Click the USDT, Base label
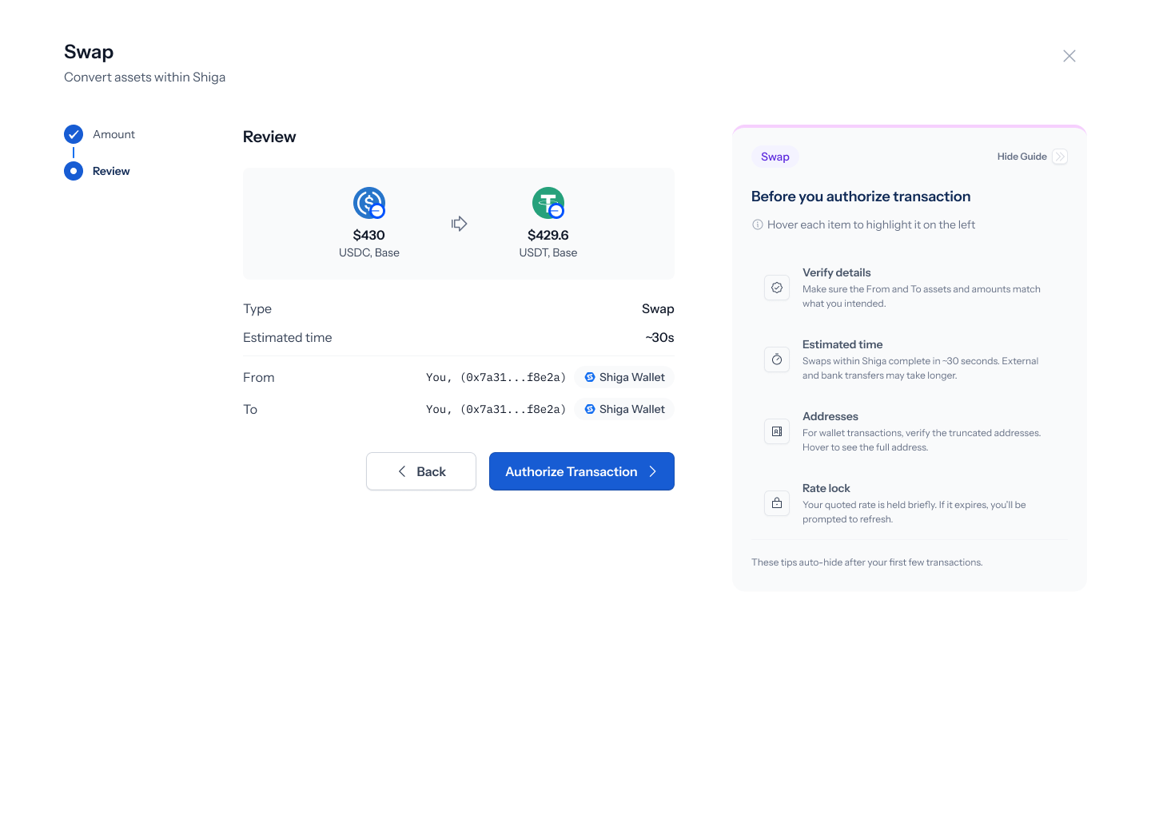 tap(548, 252)
